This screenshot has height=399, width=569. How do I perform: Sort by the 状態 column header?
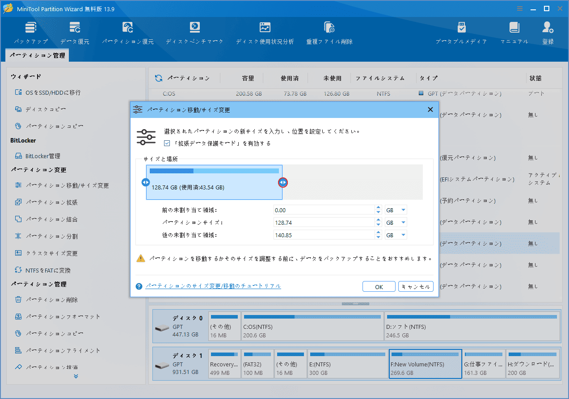click(535, 78)
